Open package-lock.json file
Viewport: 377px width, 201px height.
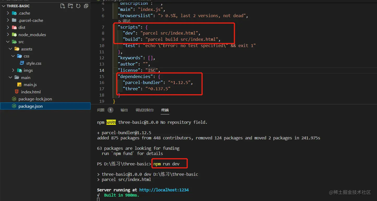click(x=35, y=99)
